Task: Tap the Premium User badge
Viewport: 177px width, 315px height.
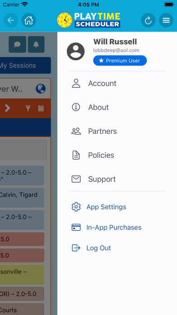Action: (x=120, y=61)
